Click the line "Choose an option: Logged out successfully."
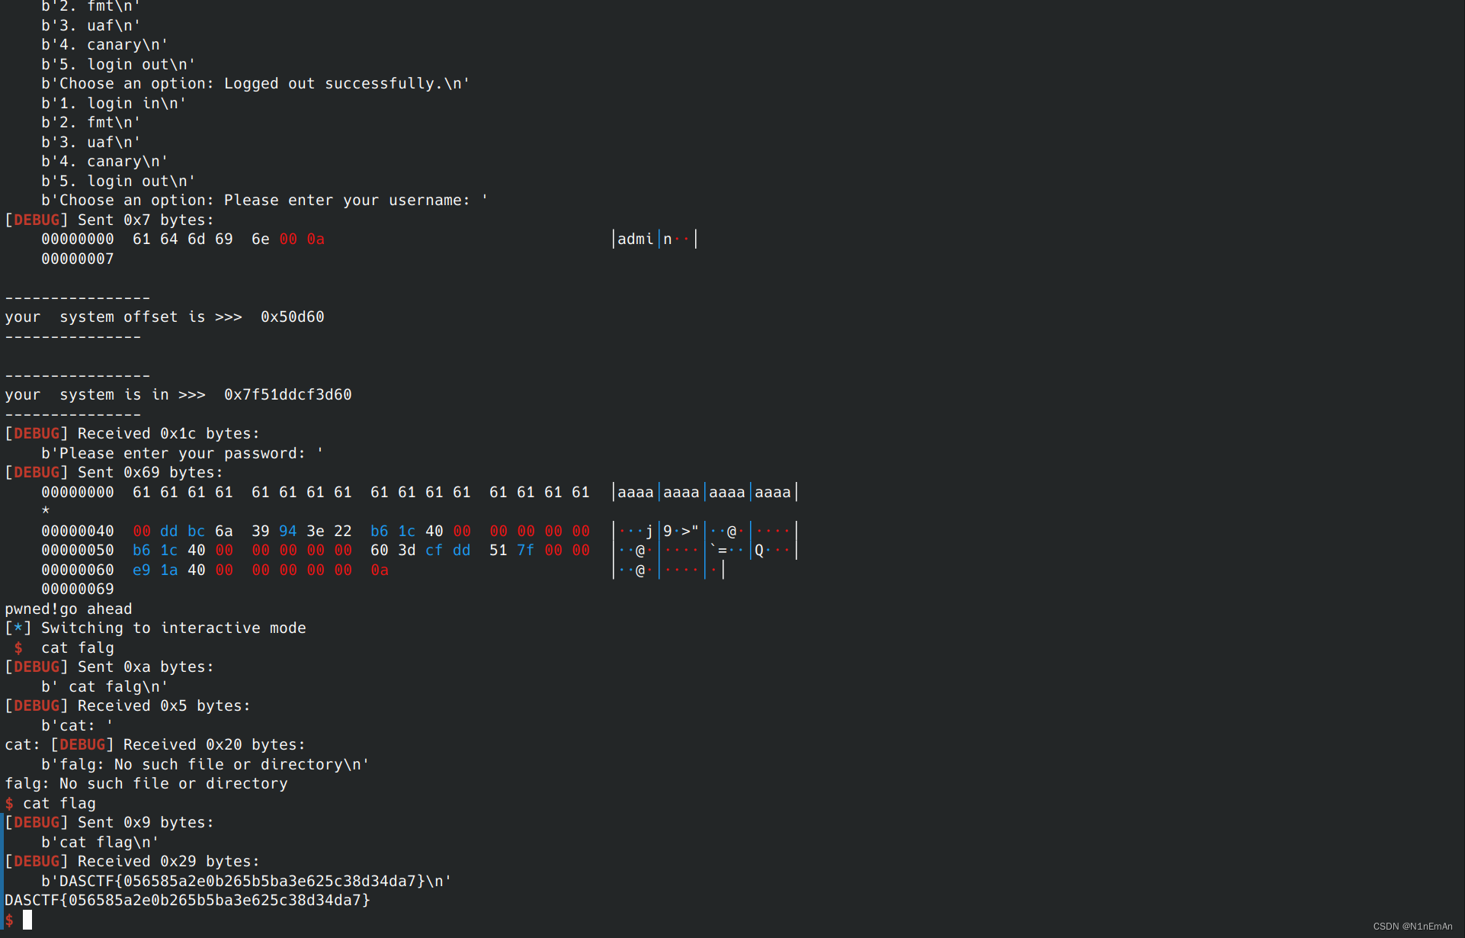The width and height of the screenshot is (1465, 938). coord(255,83)
